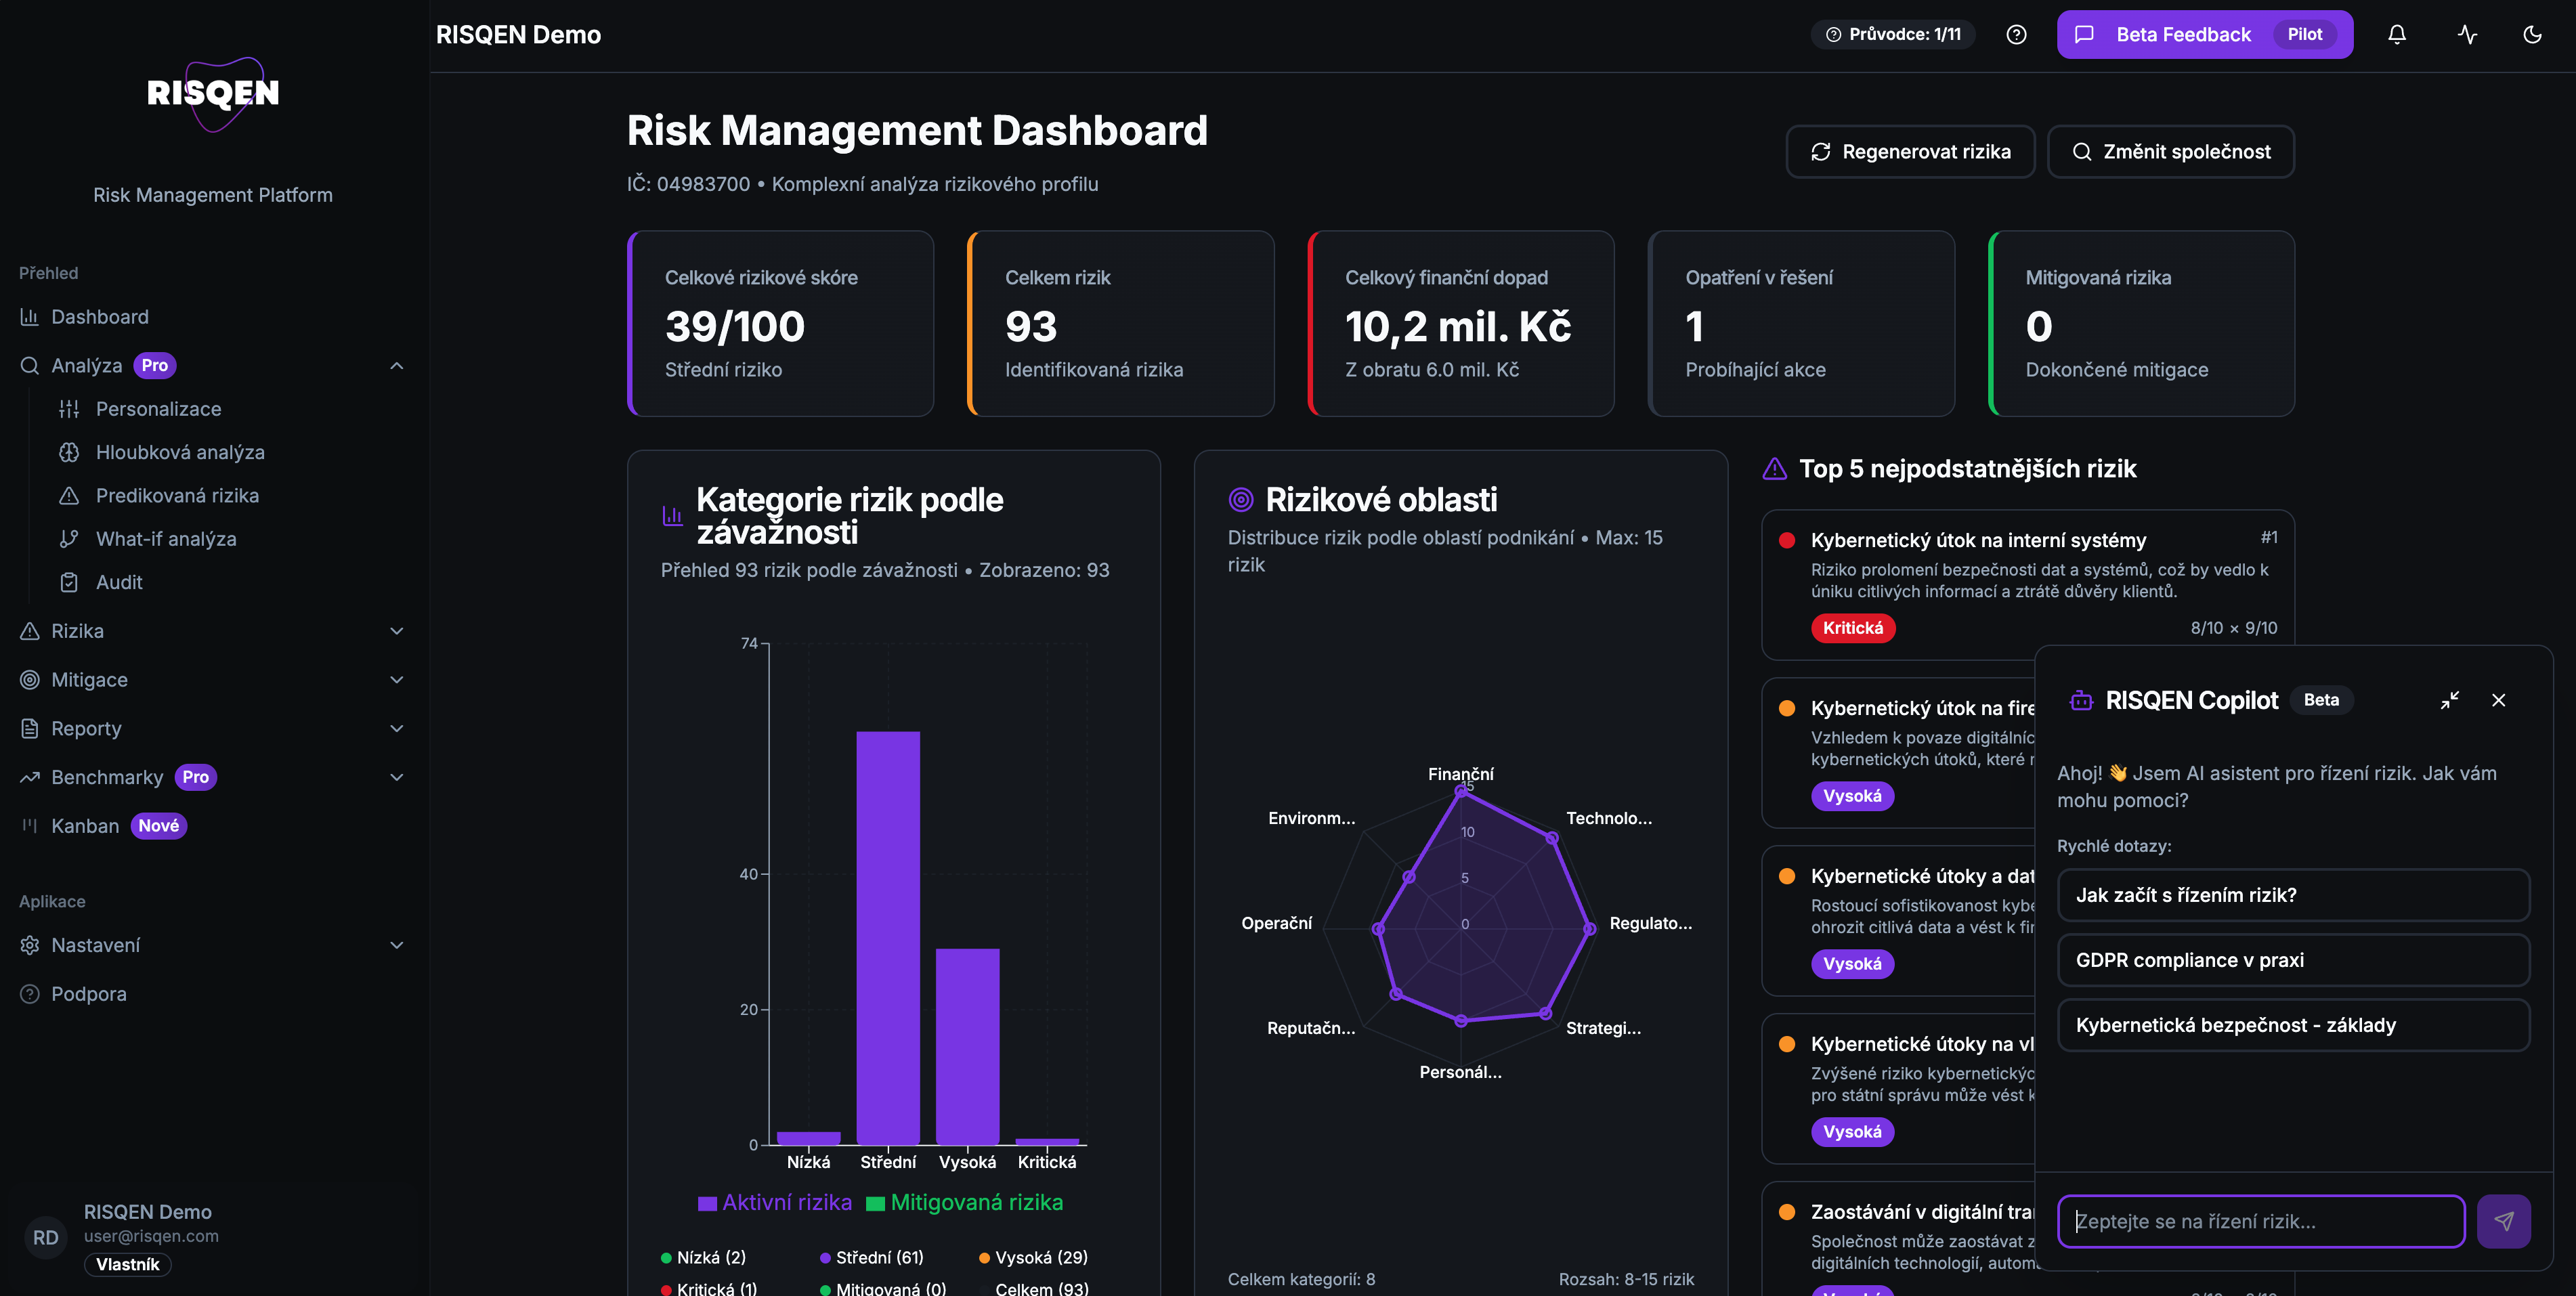Select What-if analýza menu item
The image size is (2576, 1296).
(166, 539)
